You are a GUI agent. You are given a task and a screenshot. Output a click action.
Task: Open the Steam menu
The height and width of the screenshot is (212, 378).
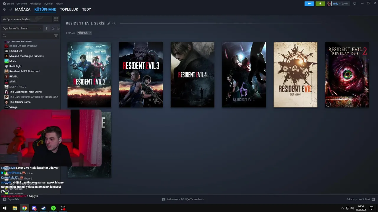click(10, 4)
